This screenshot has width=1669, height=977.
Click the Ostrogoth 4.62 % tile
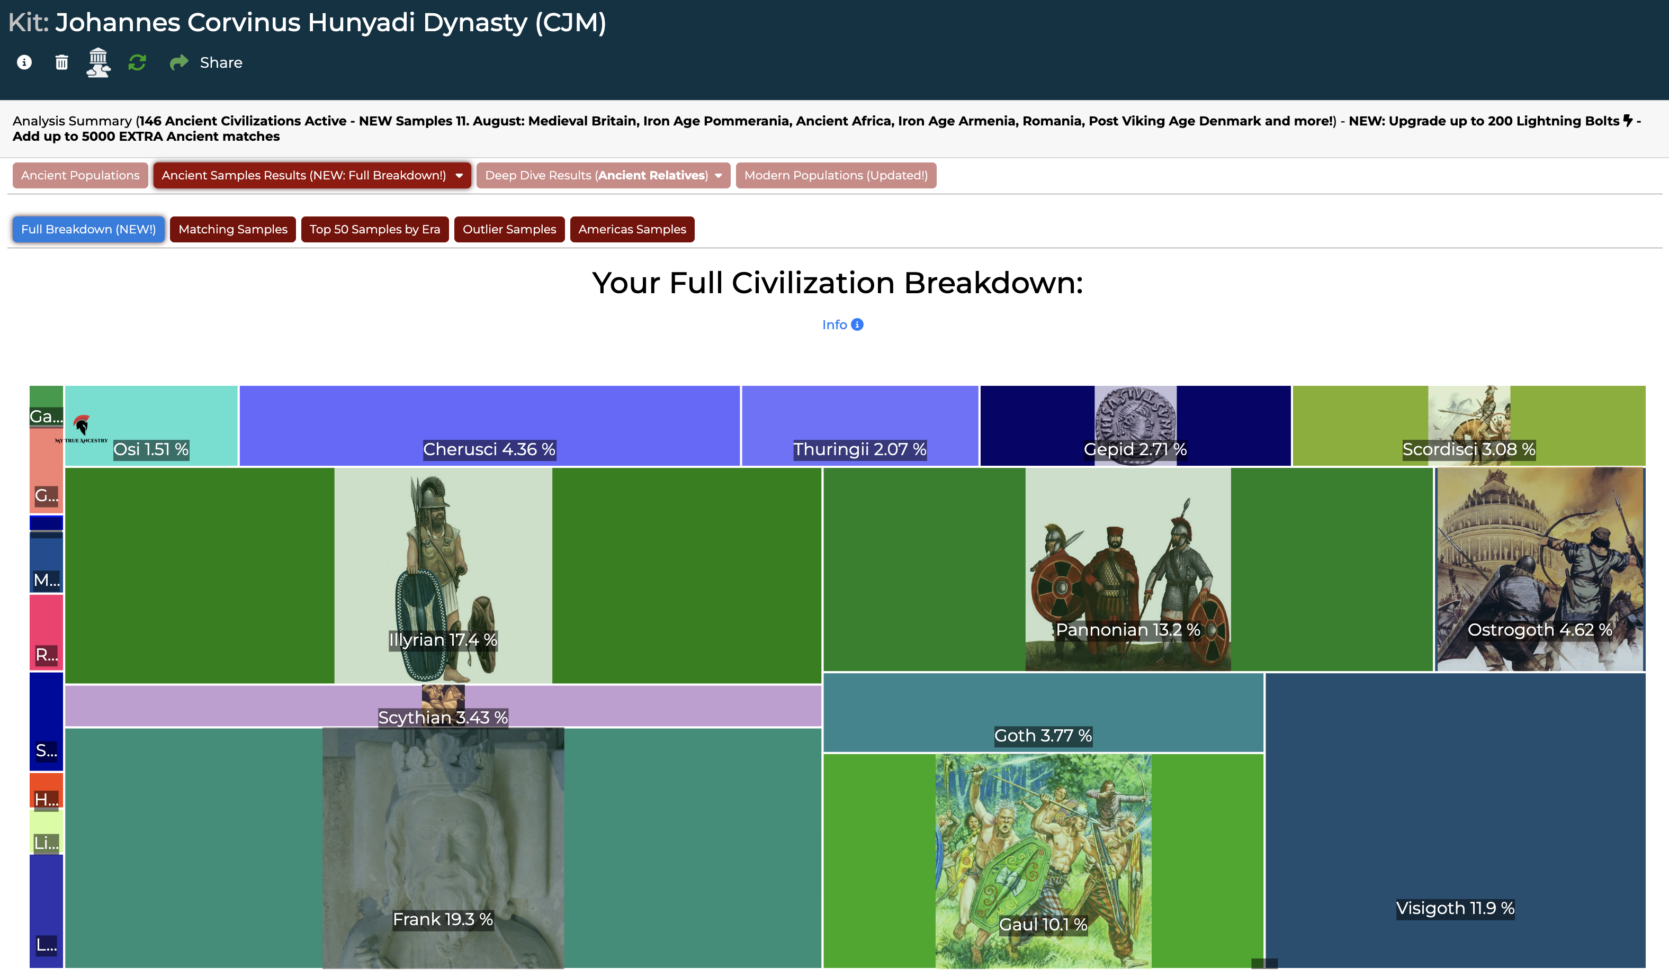pyautogui.click(x=1540, y=569)
